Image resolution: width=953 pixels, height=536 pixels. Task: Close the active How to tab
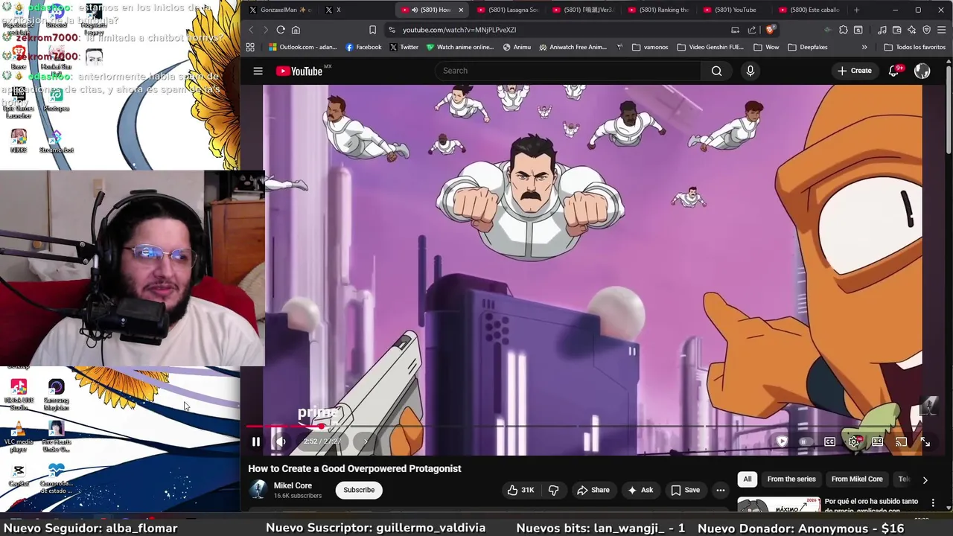(461, 10)
